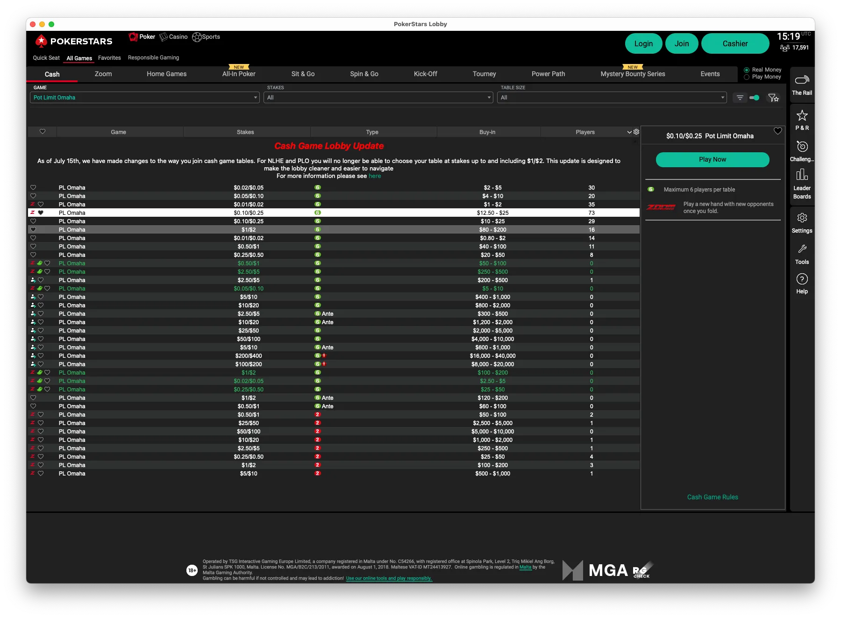Click the saved filters funnel-star icon
Image resolution: width=841 pixels, height=618 pixels.
click(x=773, y=98)
